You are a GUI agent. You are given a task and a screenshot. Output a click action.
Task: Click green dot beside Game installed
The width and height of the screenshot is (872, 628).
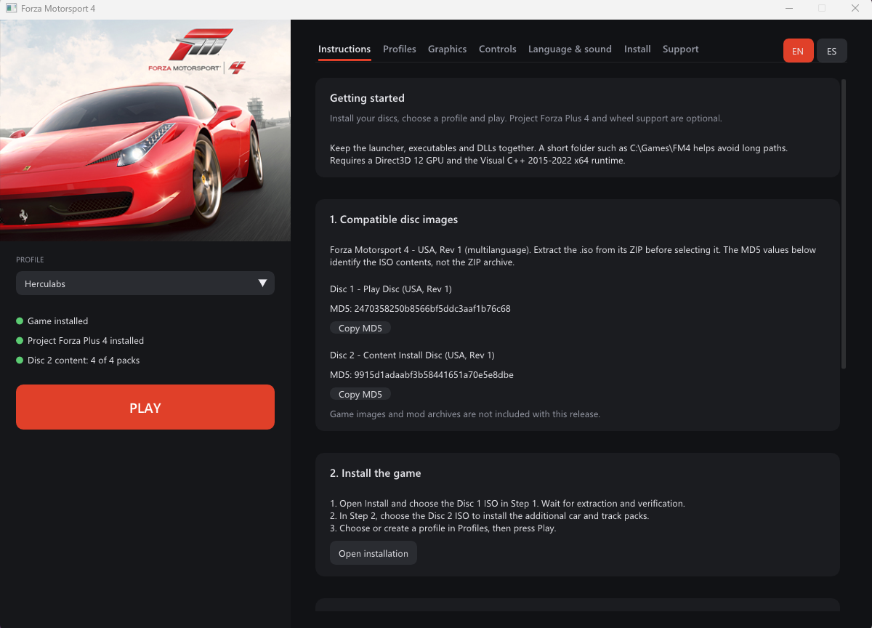click(20, 321)
